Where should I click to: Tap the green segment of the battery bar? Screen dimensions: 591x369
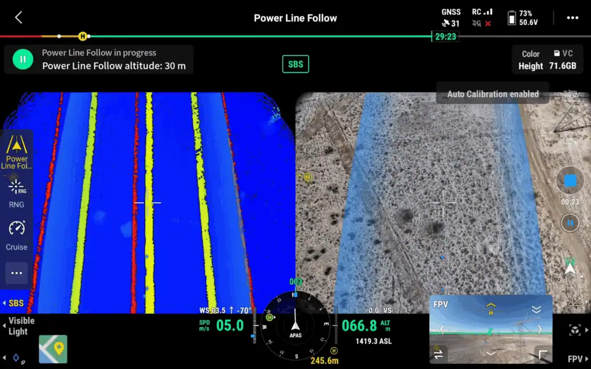[x=260, y=36]
